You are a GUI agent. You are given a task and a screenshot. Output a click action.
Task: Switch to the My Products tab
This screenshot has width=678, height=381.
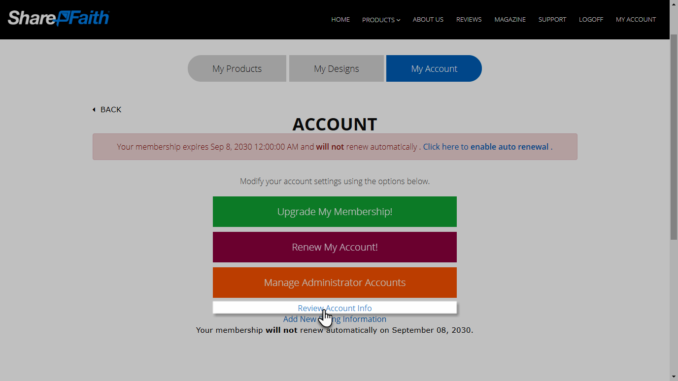click(237, 68)
